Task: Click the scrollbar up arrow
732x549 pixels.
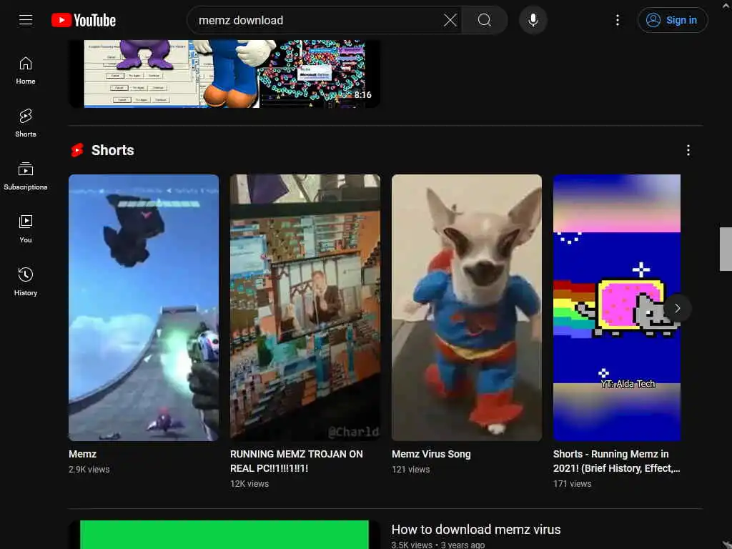Action: [726, 5]
